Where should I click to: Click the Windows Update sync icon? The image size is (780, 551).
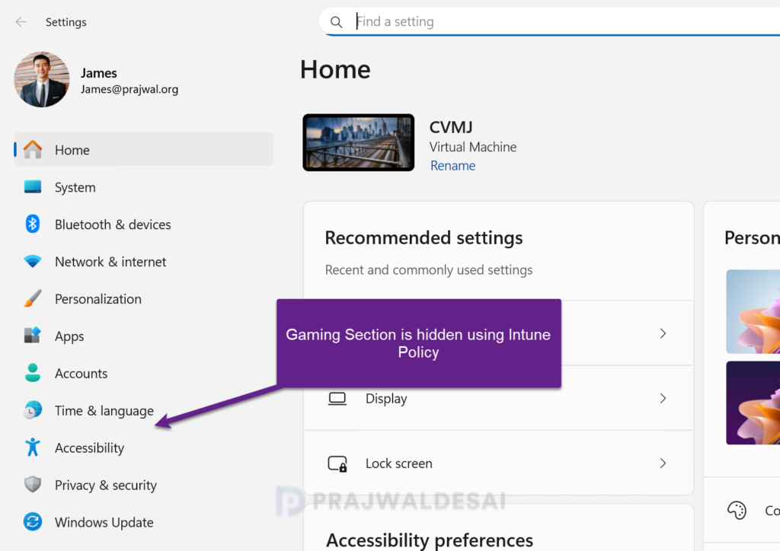click(33, 521)
